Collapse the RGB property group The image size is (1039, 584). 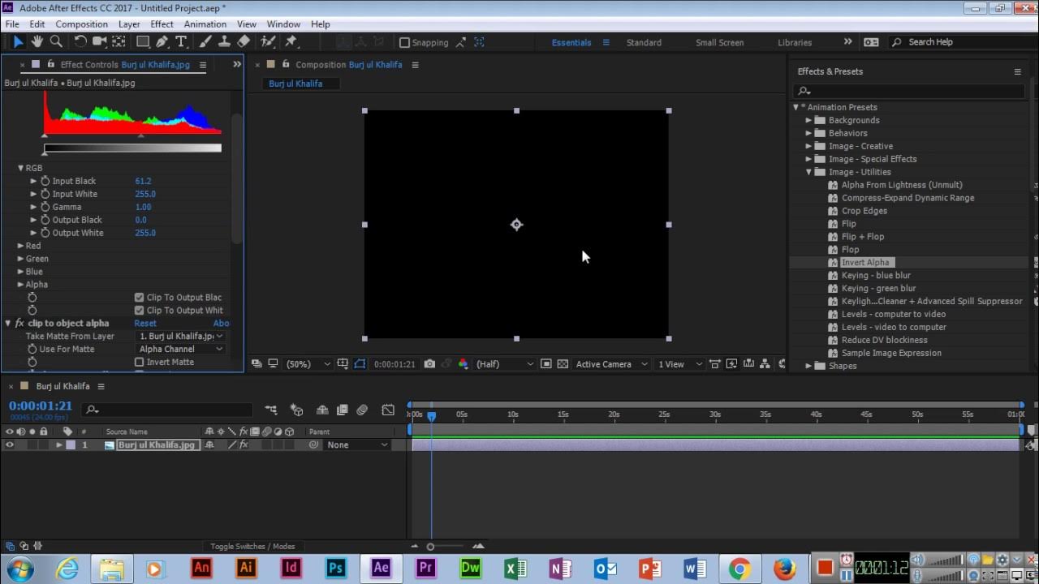tap(20, 168)
